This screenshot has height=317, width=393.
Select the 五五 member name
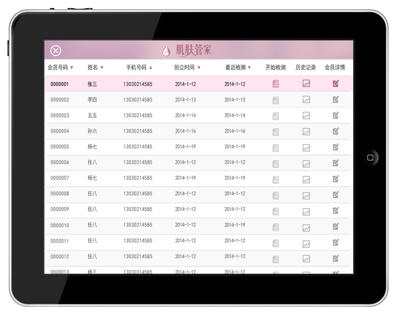(92, 115)
